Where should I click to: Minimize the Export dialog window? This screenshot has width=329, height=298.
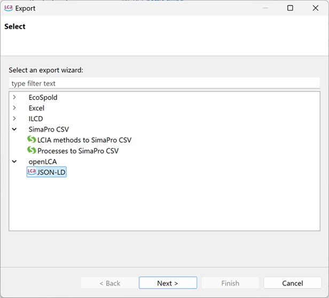click(x=265, y=8)
